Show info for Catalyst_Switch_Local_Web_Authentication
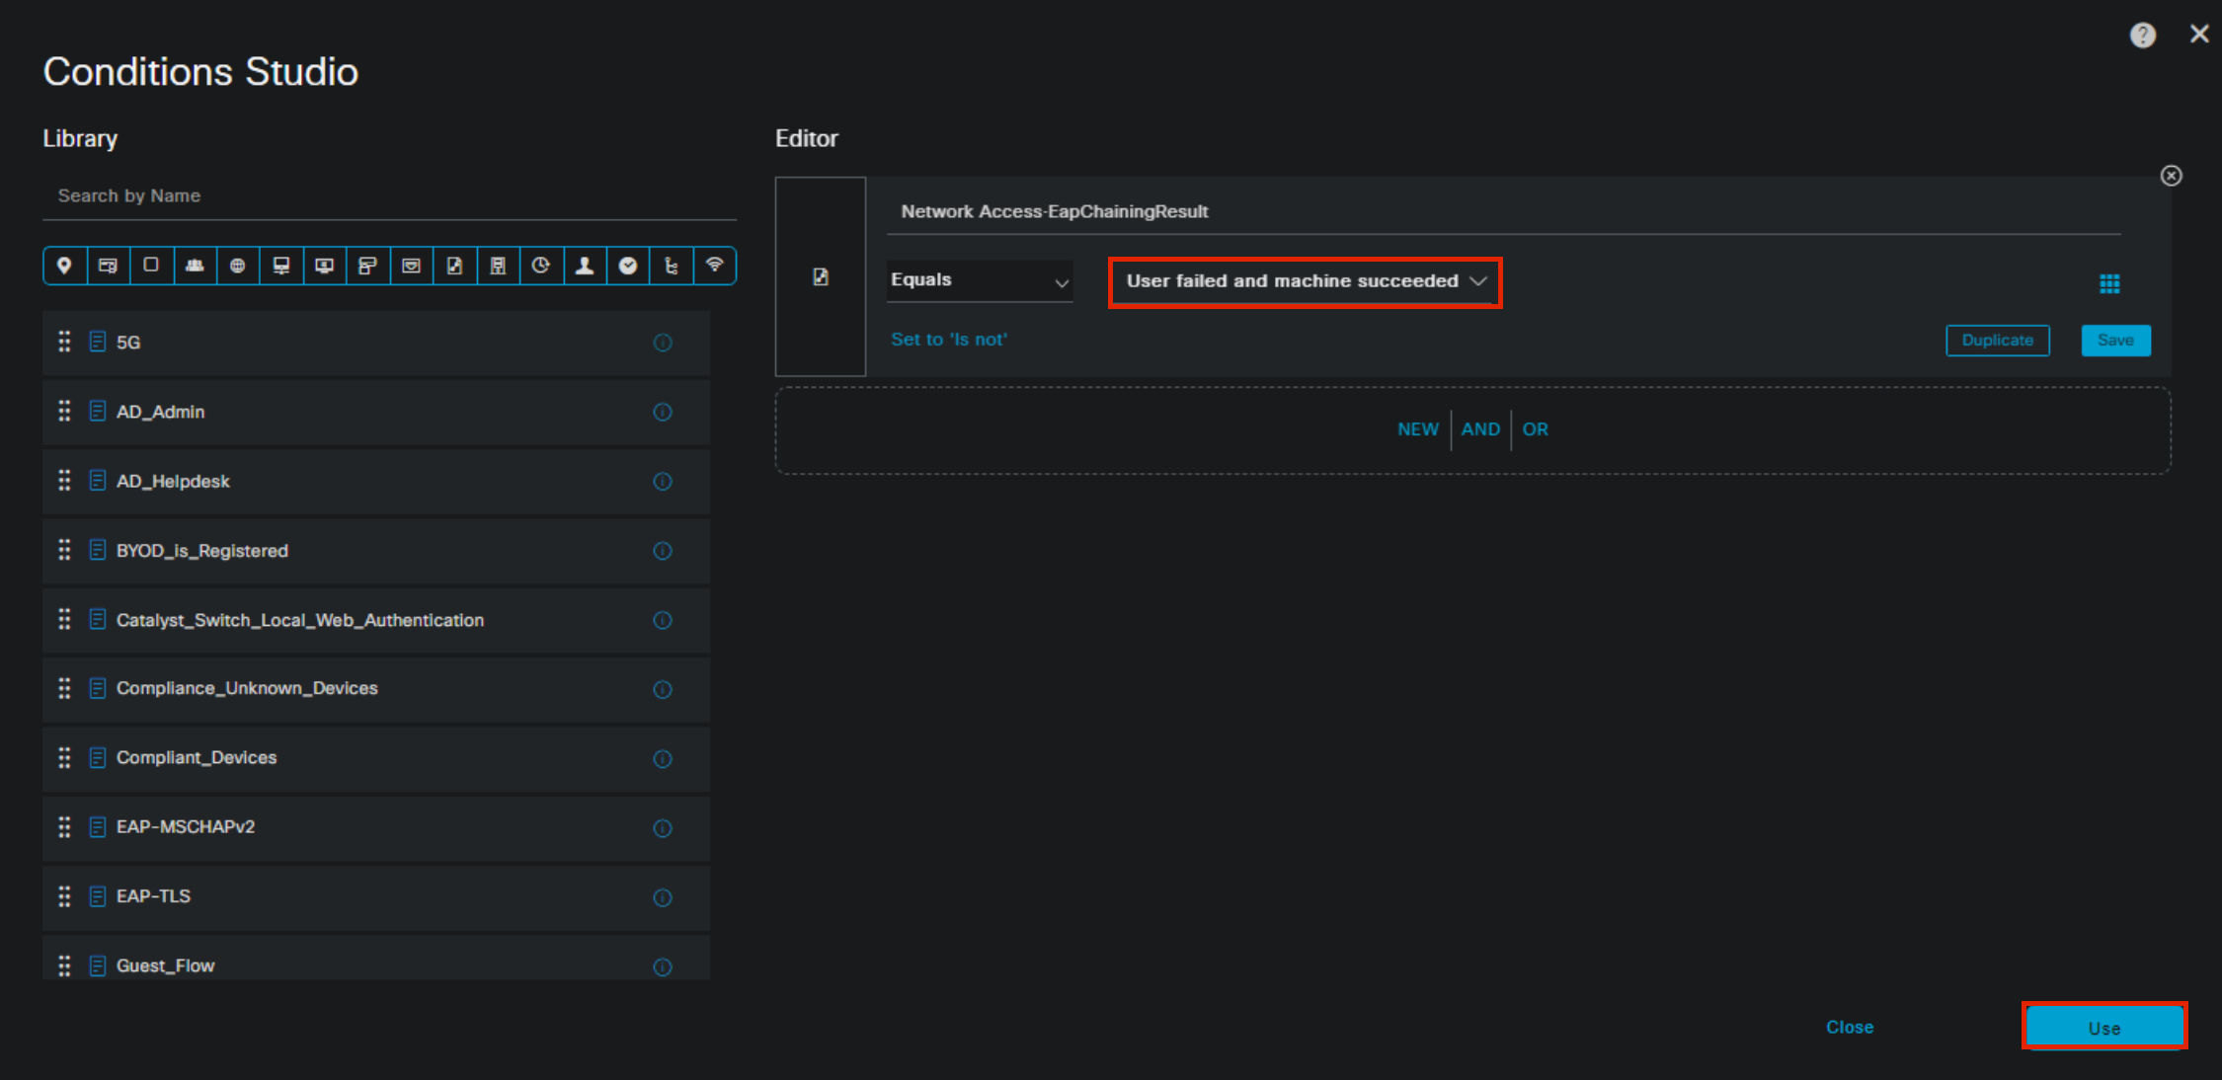This screenshot has width=2222, height=1080. (663, 620)
